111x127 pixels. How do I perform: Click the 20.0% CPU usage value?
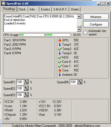click(77, 35)
